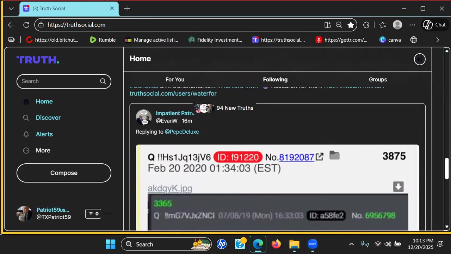Open the @PepeDeluxe mention link

(182, 132)
